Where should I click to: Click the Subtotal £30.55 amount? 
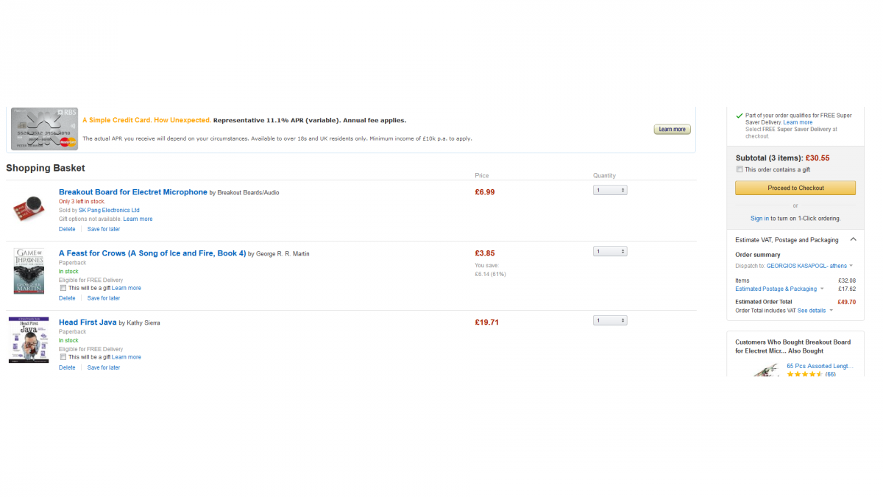[818, 158]
